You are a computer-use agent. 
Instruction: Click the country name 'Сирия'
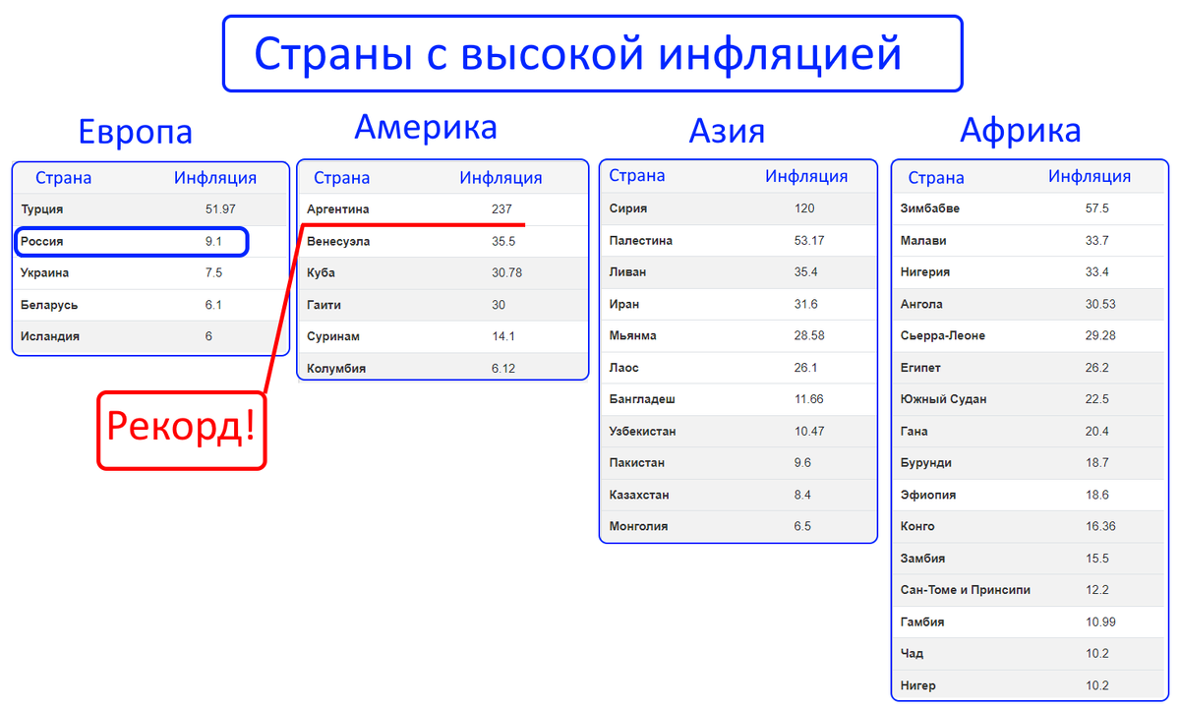click(627, 208)
